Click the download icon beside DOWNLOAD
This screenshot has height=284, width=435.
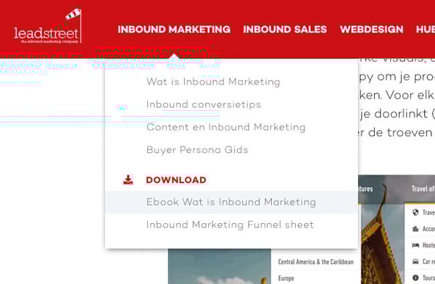click(128, 180)
